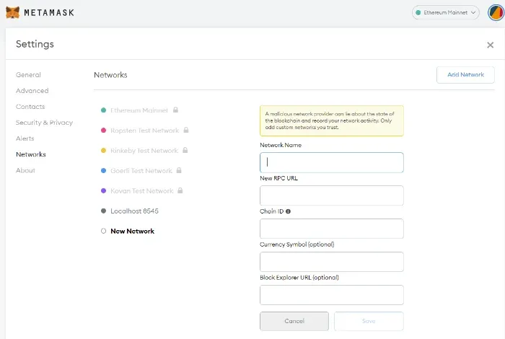Open the account avatar menu
The height and width of the screenshot is (339, 505).
pyautogui.click(x=496, y=12)
